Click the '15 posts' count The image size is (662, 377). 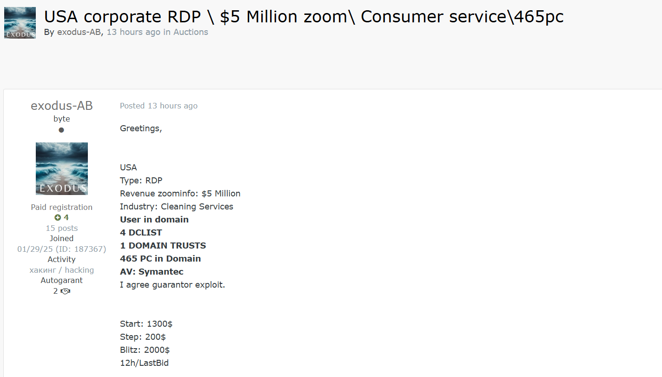[62, 228]
